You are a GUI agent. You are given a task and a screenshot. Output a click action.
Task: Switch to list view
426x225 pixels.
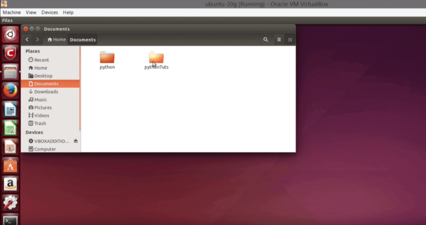(279, 39)
